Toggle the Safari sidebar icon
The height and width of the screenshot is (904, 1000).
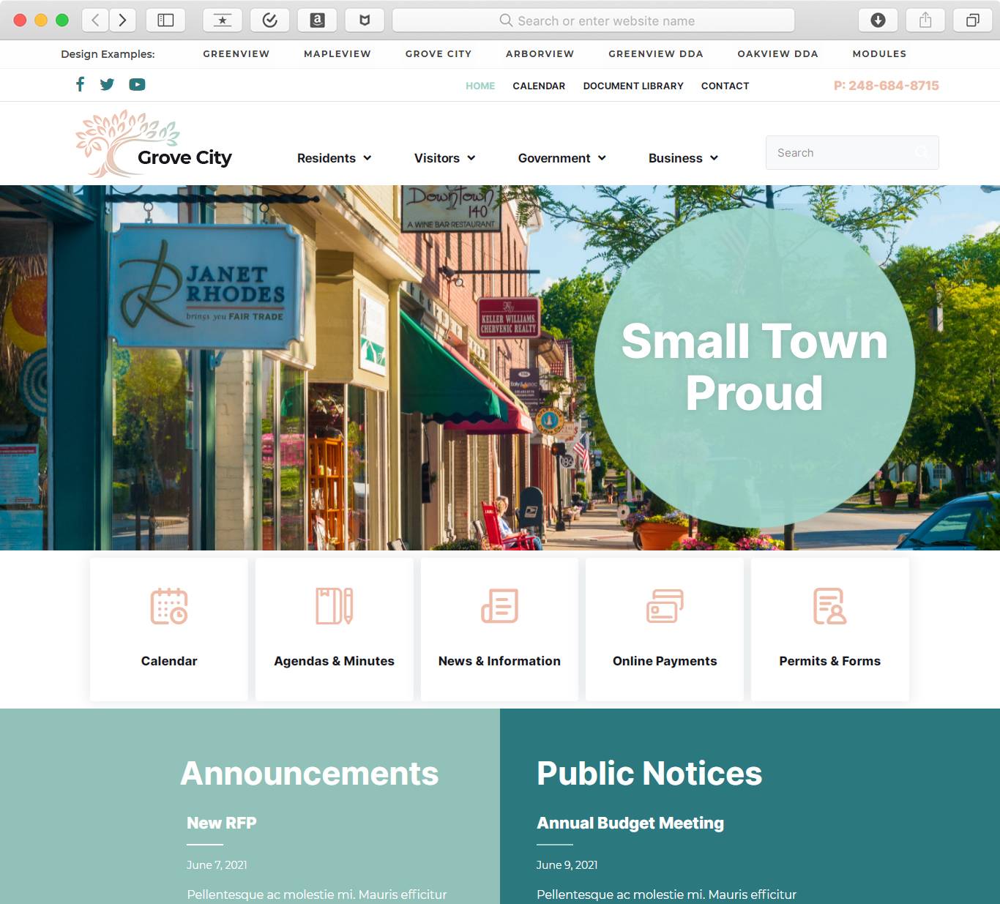(165, 20)
